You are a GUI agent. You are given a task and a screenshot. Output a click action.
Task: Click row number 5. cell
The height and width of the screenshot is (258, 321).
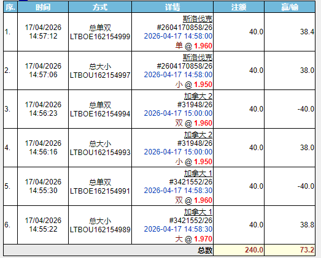pyautogui.click(x=10, y=186)
